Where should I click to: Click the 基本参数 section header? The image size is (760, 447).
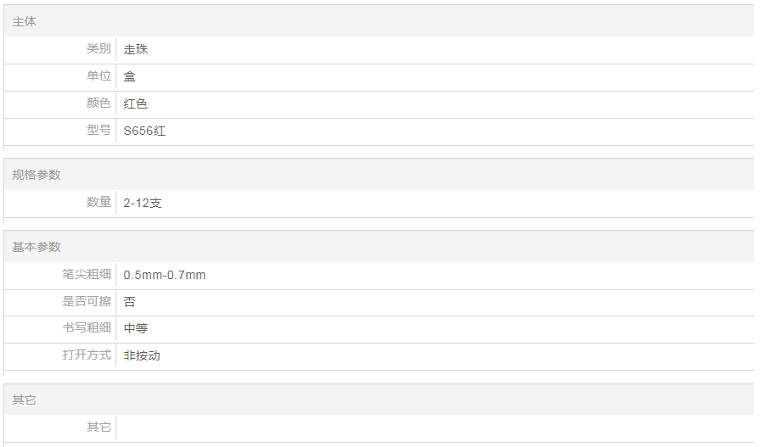tap(37, 247)
